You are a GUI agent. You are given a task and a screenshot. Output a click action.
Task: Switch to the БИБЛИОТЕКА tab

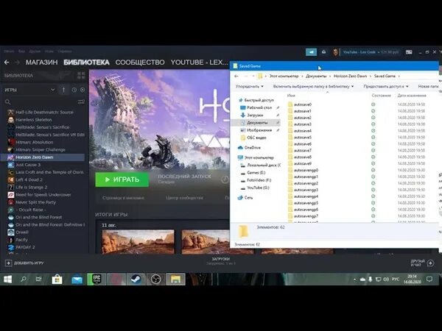pyautogui.click(x=86, y=63)
